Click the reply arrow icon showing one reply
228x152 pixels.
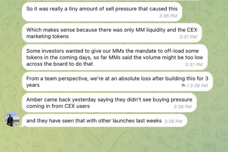coord(184,85)
